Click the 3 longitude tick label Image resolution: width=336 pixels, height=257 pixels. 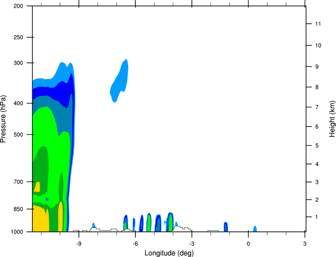[x=305, y=244]
